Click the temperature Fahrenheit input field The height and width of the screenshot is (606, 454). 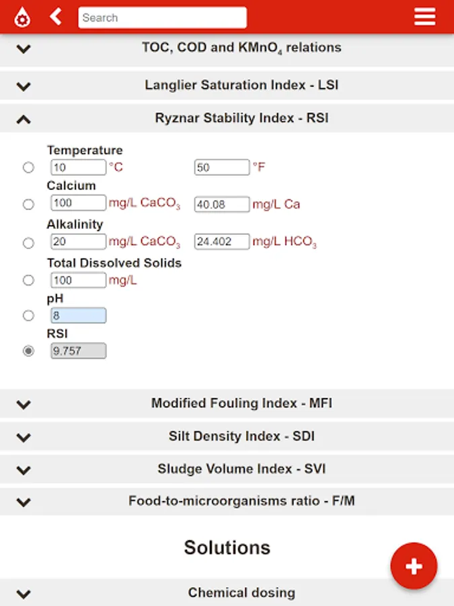(x=222, y=167)
